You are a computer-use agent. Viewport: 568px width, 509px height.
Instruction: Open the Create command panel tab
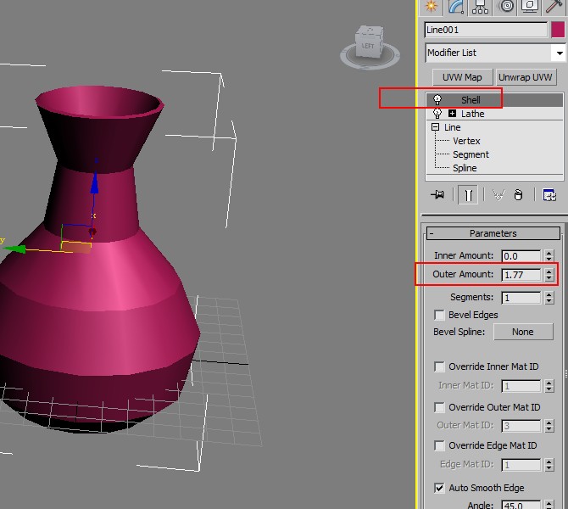click(431, 7)
